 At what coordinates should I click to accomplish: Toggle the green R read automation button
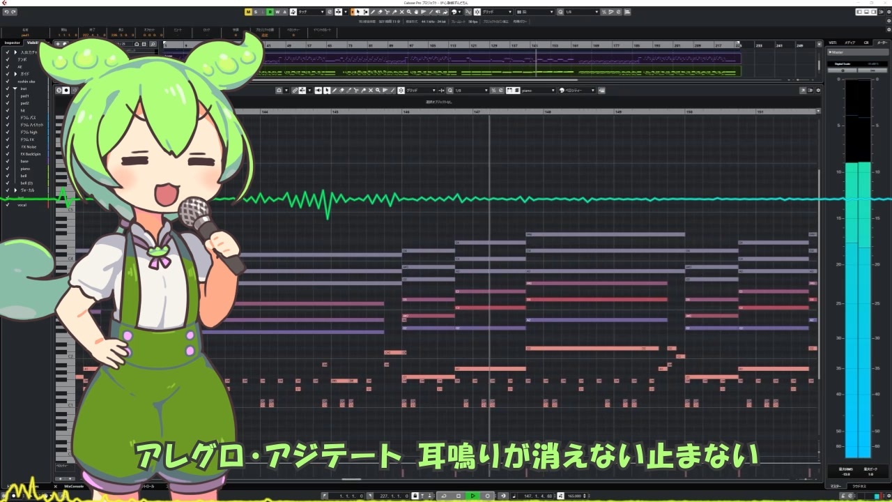(x=270, y=12)
